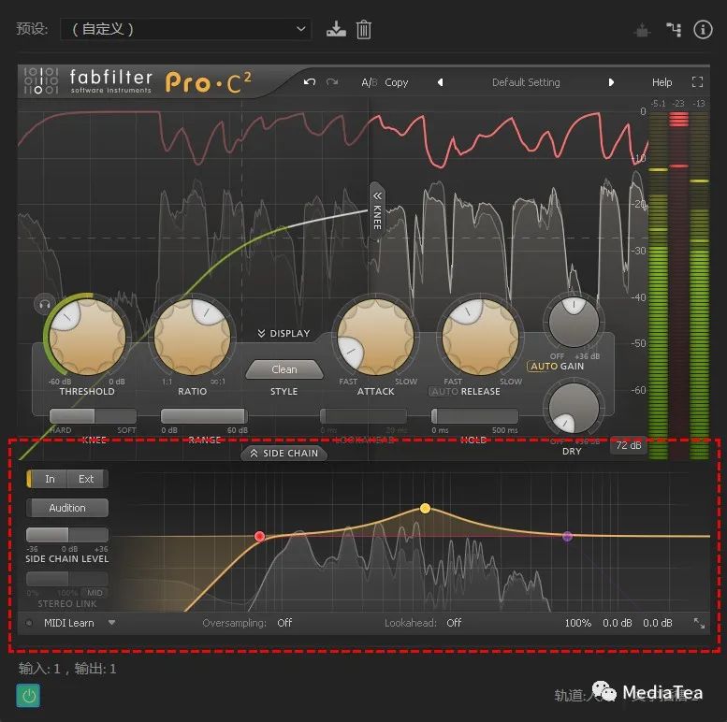Click the Dry knob
Screen dimensions: 727x722
[x=574, y=409]
